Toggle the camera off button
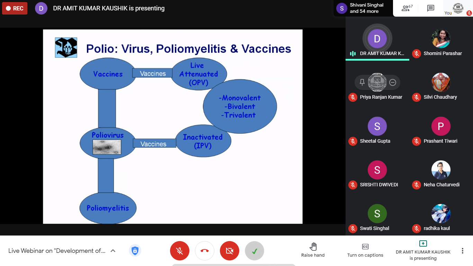This screenshot has width=473, height=266. (x=230, y=251)
